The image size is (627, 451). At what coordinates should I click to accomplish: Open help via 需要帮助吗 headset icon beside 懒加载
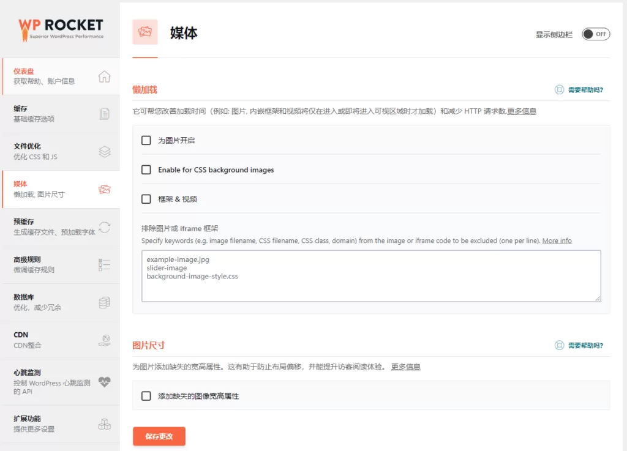[x=560, y=89]
